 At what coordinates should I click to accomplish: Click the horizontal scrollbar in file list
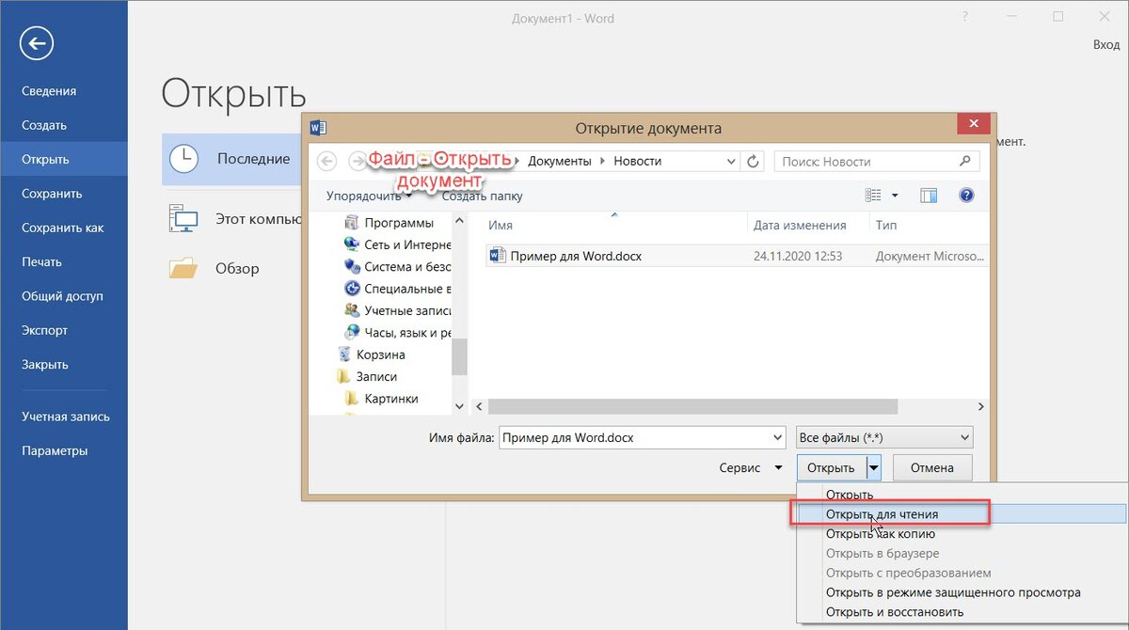point(694,406)
